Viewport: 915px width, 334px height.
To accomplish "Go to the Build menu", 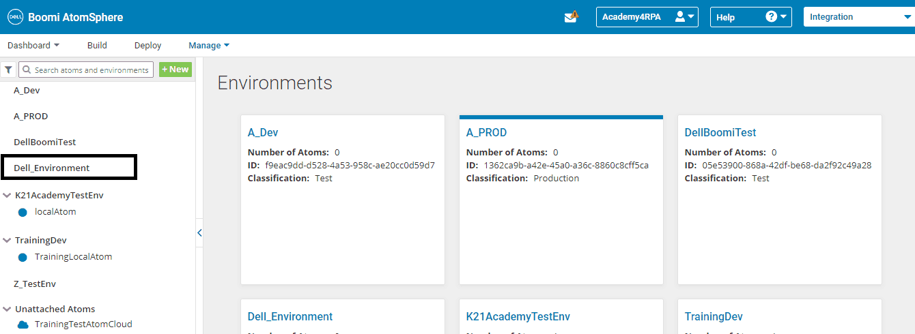I will (97, 46).
